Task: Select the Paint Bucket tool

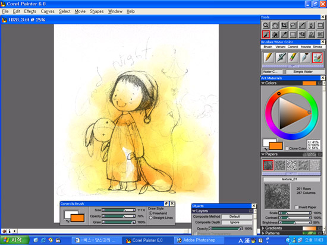Action: pyautogui.click(x=275, y=34)
